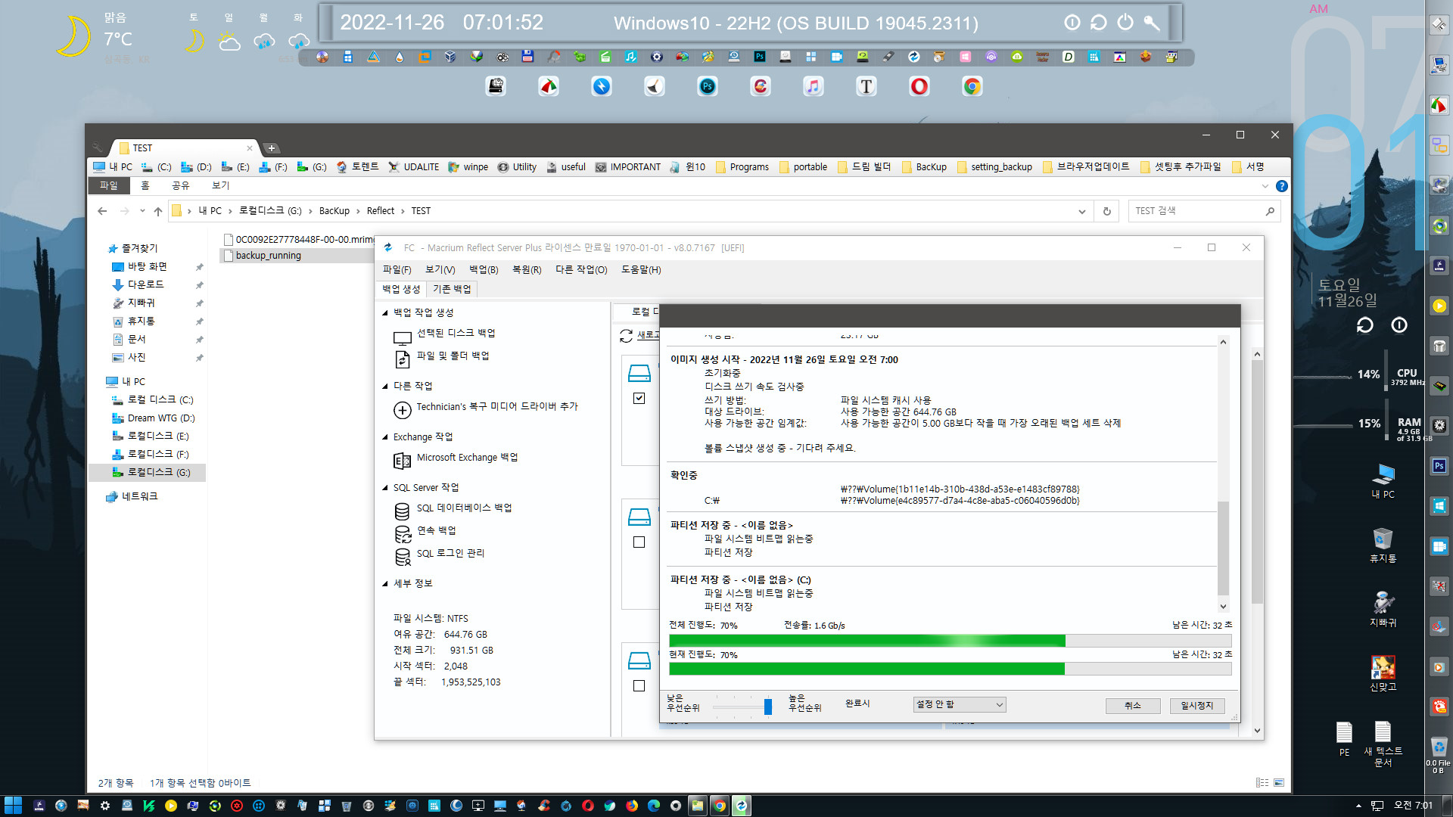Open the 내 PC desktop icon
The height and width of the screenshot is (817, 1453).
tap(1383, 481)
